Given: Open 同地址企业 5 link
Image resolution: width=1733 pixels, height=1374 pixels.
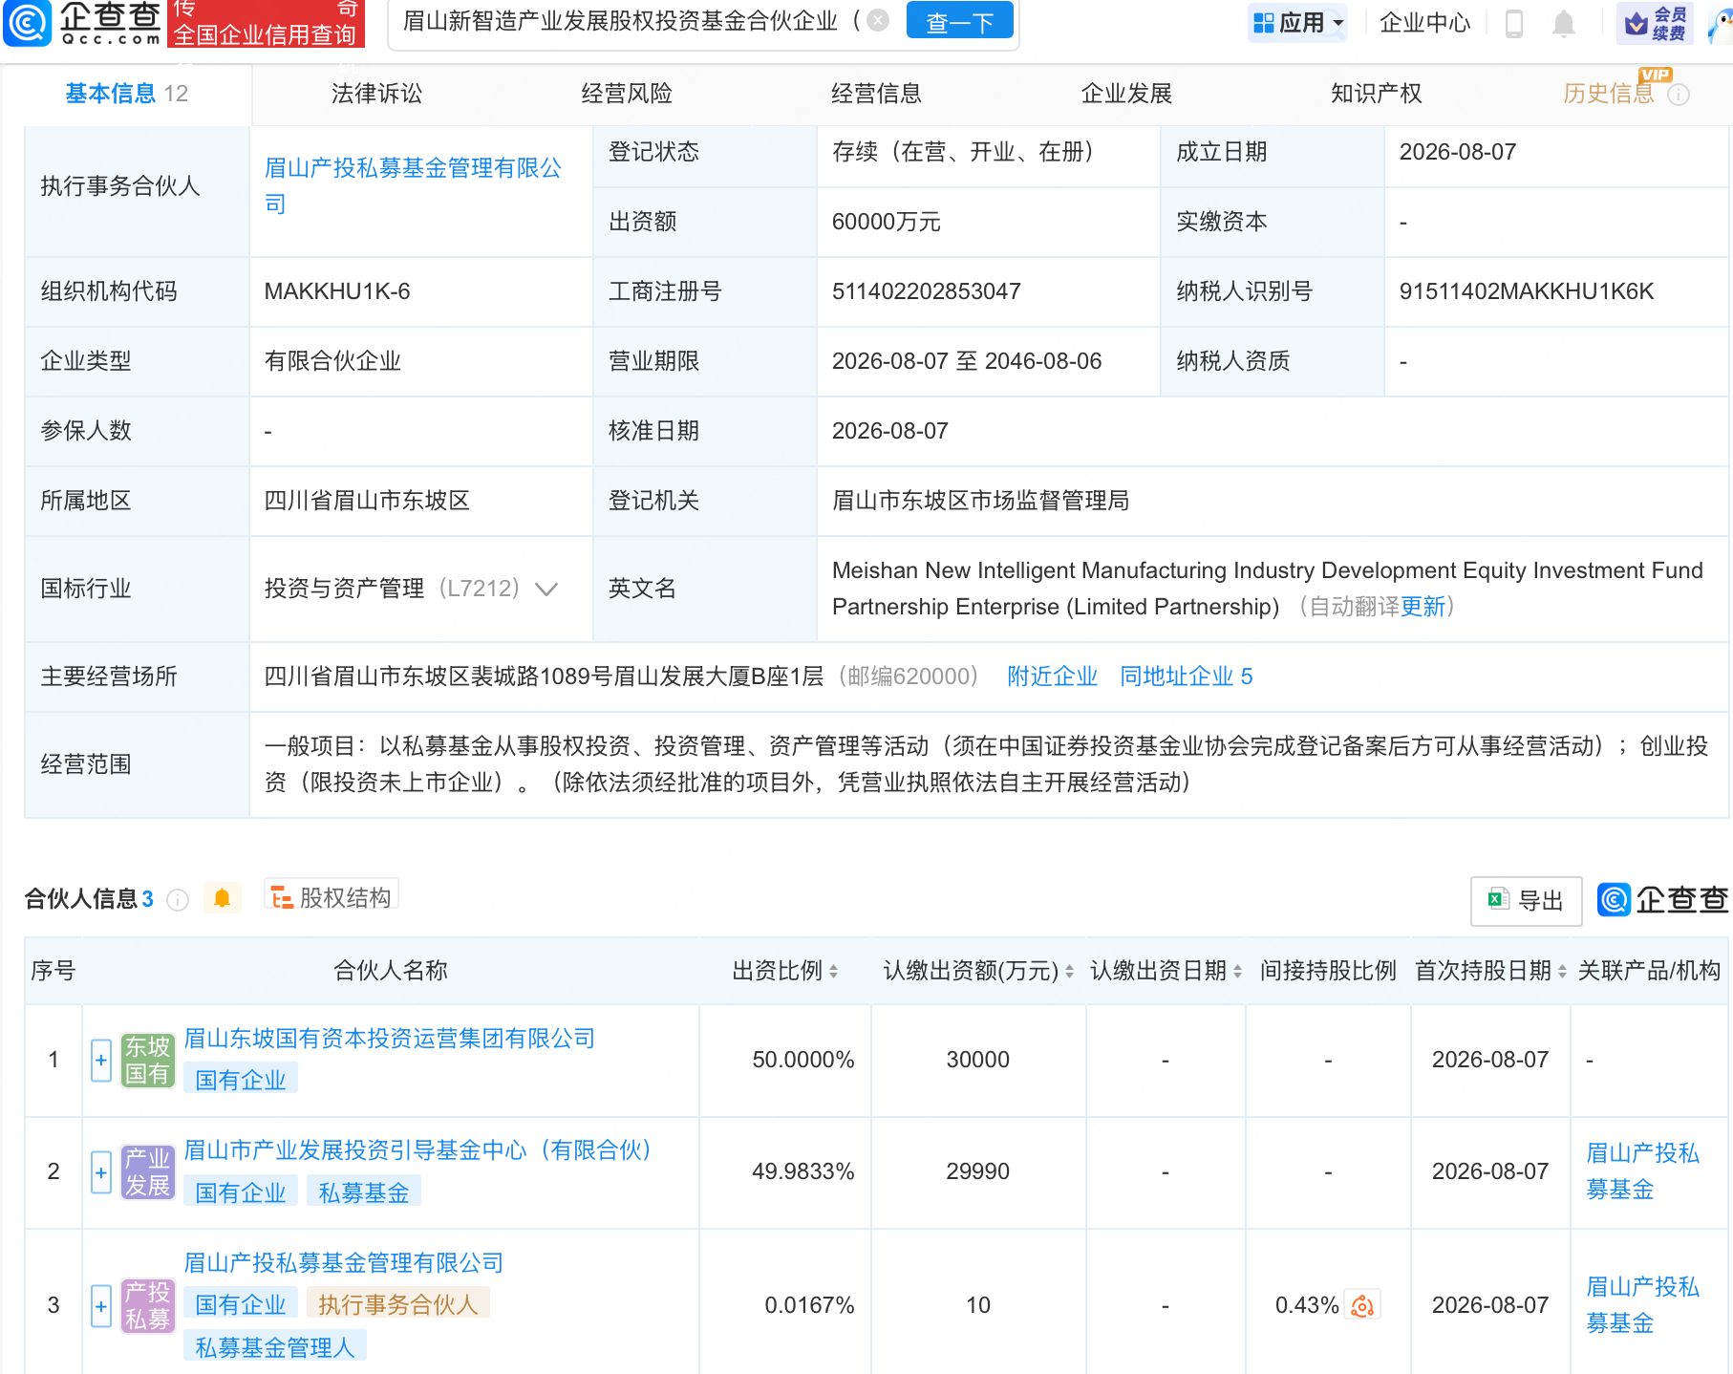Looking at the screenshot, I should [x=1187, y=676].
